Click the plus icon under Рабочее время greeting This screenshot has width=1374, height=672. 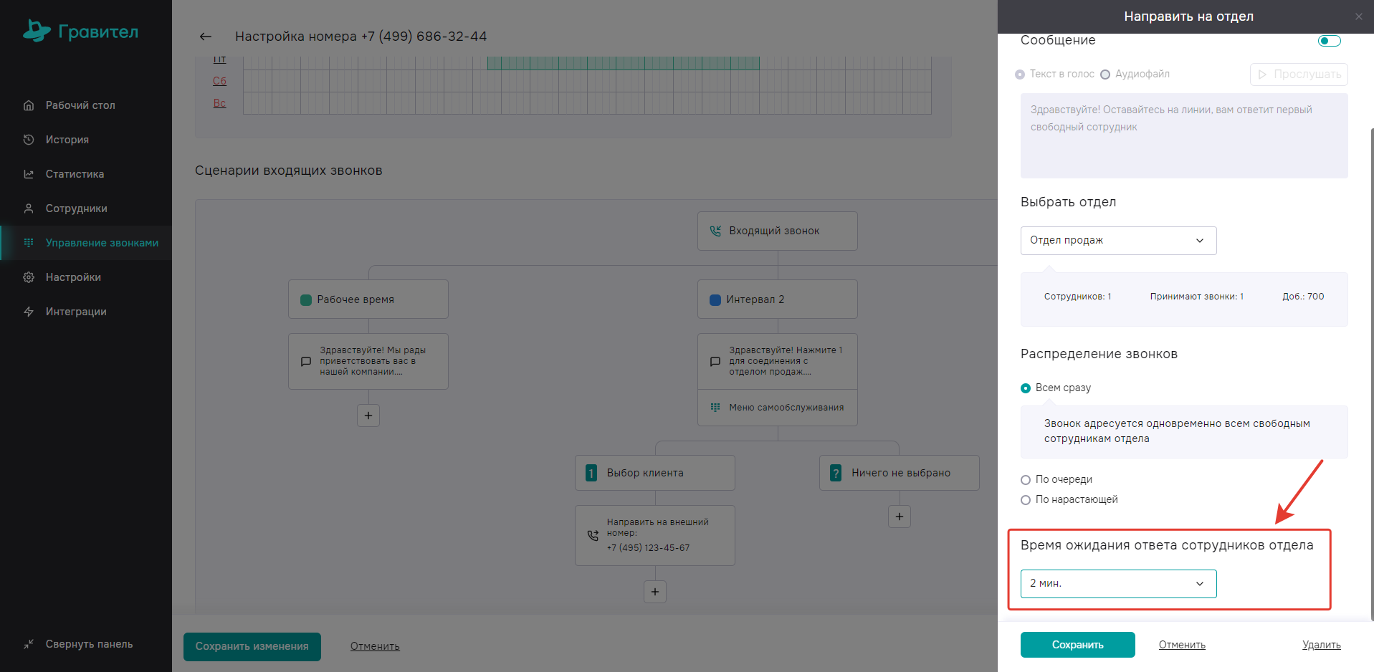pos(368,416)
